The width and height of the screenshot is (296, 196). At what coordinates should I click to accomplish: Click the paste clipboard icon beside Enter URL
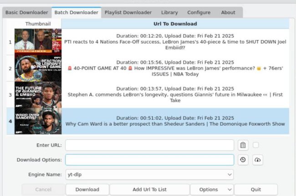(x=243, y=145)
